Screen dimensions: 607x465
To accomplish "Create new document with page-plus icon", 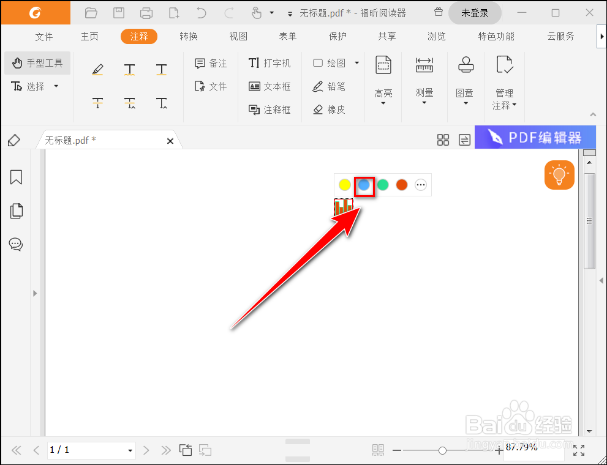I will [174, 13].
